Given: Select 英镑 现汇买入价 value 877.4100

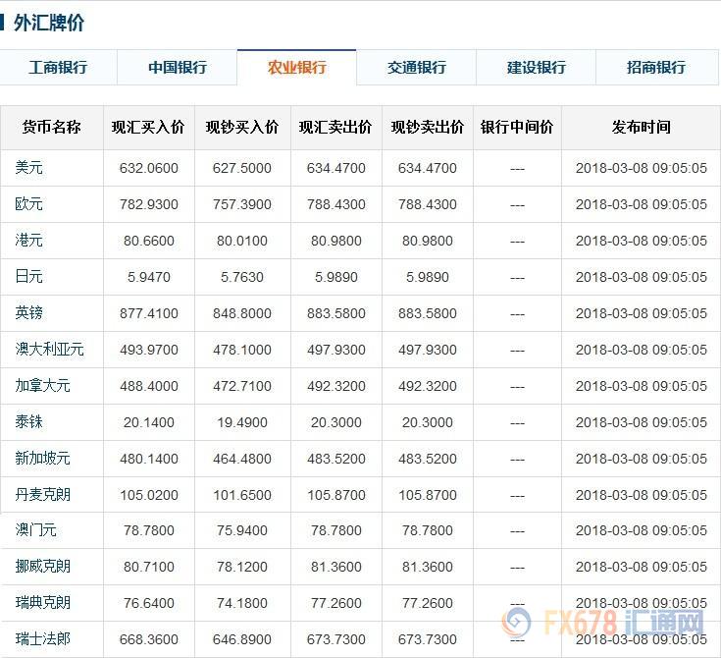Looking at the screenshot, I should pyautogui.click(x=148, y=313).
